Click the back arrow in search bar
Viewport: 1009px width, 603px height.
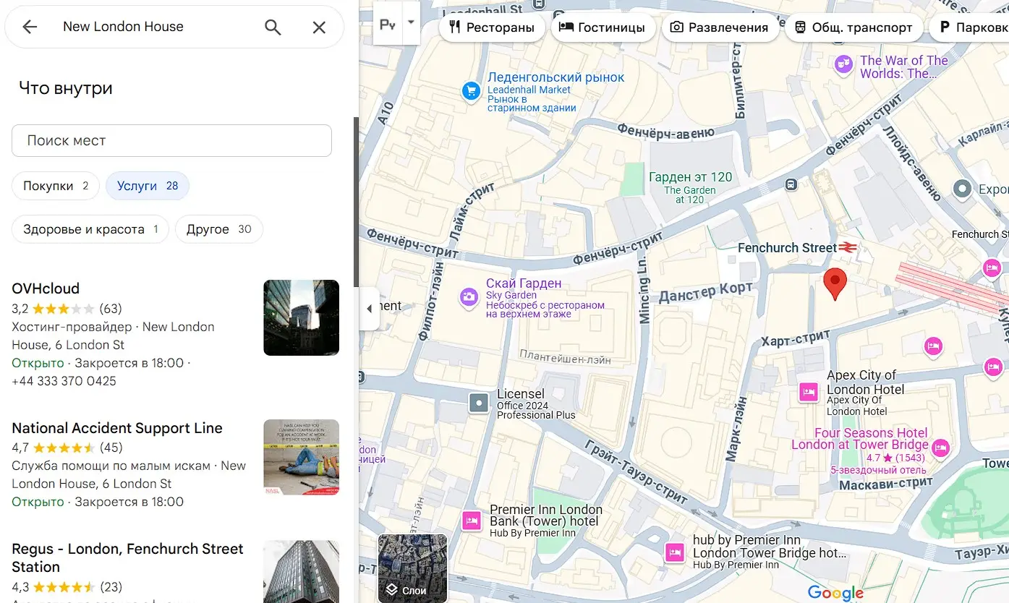[30, 27]
